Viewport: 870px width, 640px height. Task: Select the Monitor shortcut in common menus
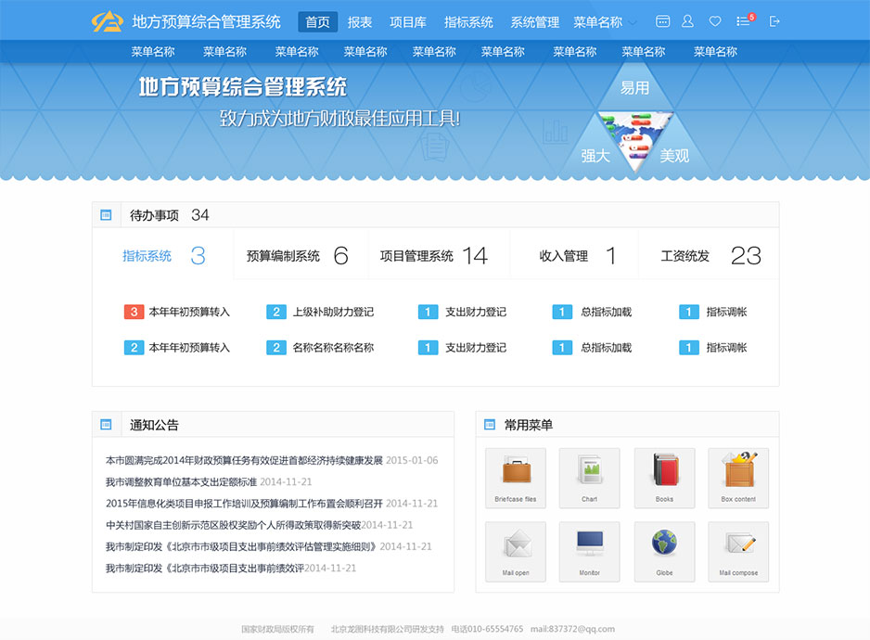tap(590, 551)
